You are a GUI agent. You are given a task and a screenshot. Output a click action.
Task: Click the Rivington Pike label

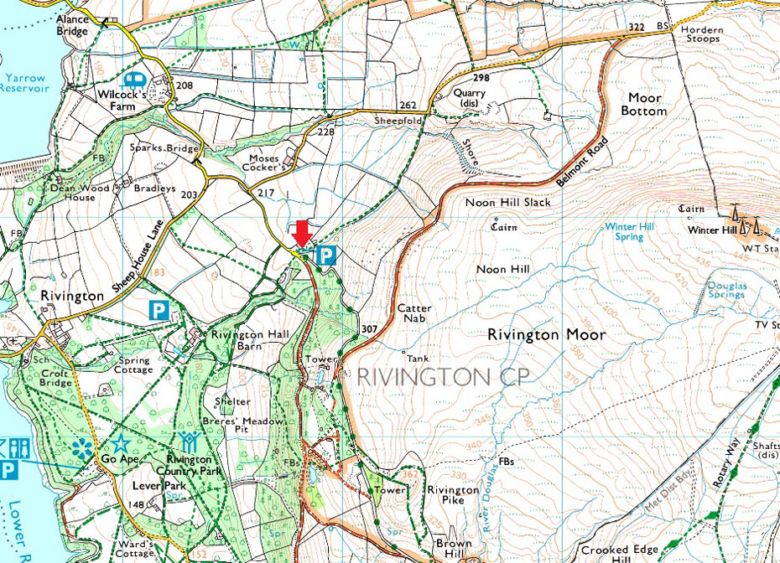pyautogui.click(x=453, y=495)
